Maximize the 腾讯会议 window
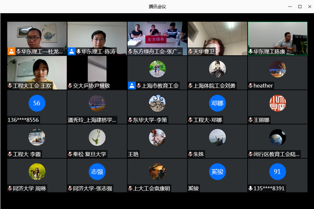Image resolution: width=314 pixels, height=209 pixels. 300,7
